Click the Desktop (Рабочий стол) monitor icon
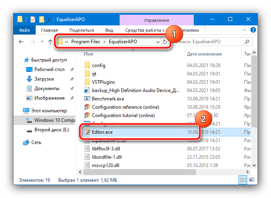Viewport: 271px width, 198px height. point(29,69)
